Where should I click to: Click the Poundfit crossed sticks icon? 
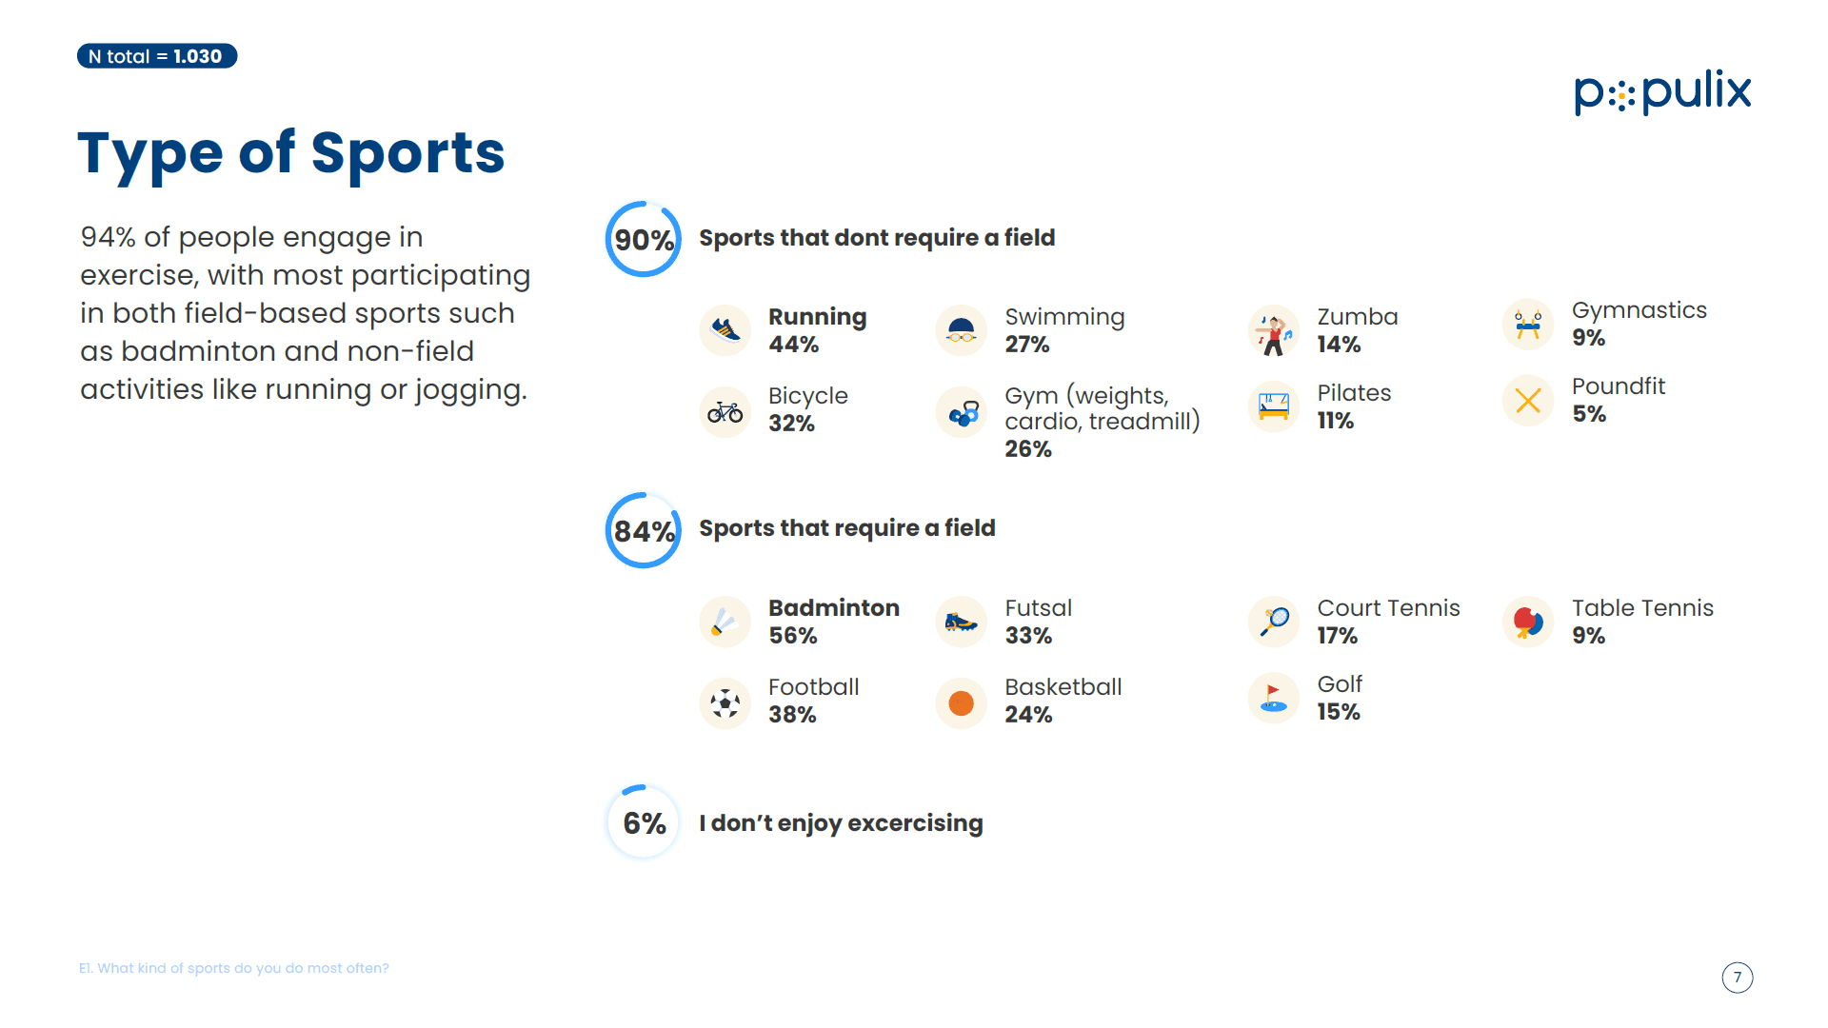point(1528,401)
